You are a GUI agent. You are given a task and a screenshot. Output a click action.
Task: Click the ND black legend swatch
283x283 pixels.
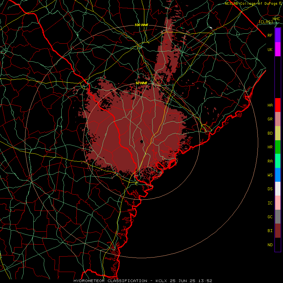tap(278, 245)
